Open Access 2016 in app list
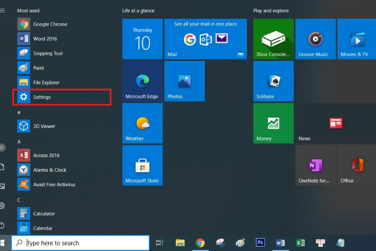376x251 pixels. (62, 156)
